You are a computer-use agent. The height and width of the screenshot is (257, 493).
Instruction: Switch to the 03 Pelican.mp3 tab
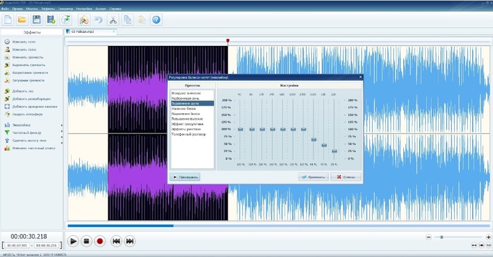click(x=82, y=32)
